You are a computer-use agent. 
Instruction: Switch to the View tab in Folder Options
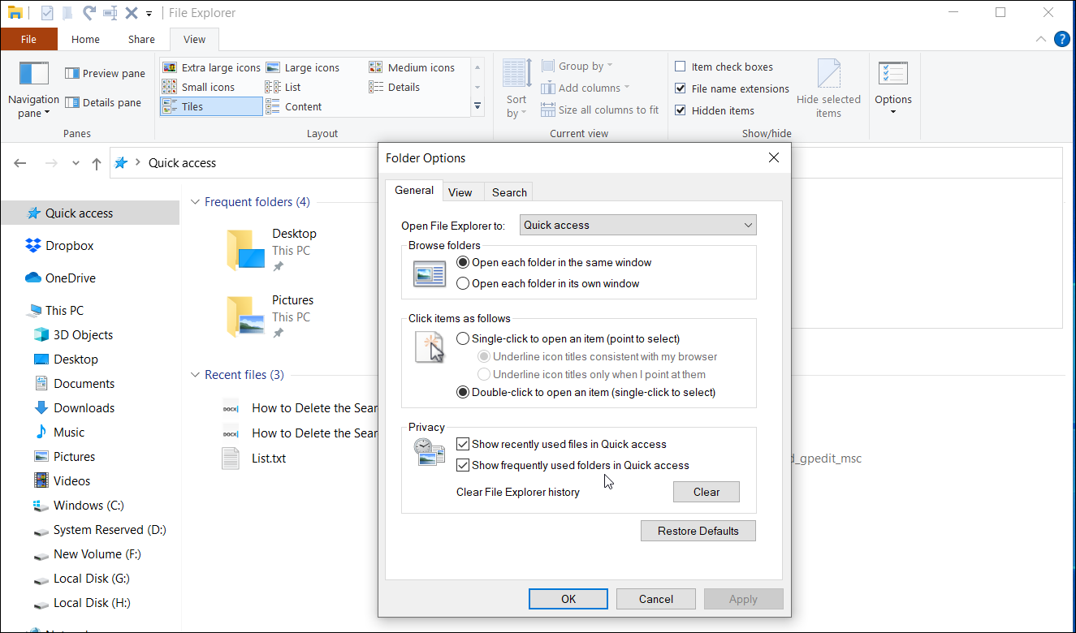461,192
